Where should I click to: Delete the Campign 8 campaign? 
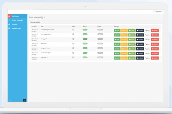click(155, 40)
